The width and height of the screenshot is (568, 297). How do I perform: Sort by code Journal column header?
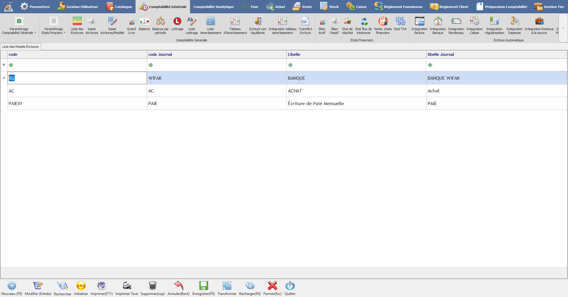[217, 54]
